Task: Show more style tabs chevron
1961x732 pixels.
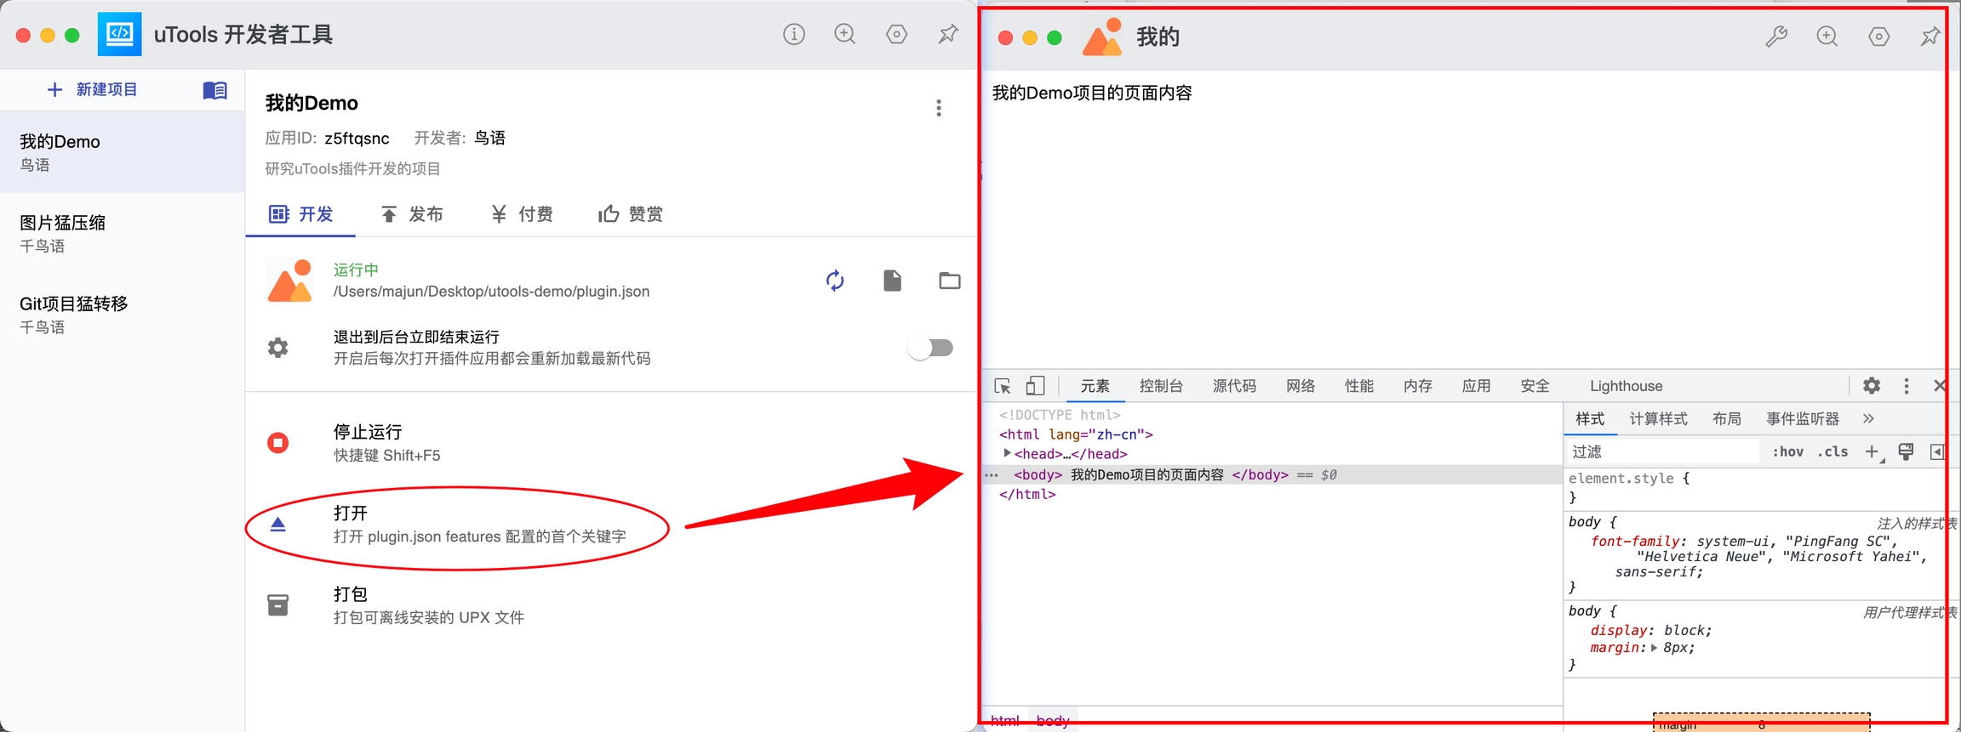Action: click(x=1868, y=418)
